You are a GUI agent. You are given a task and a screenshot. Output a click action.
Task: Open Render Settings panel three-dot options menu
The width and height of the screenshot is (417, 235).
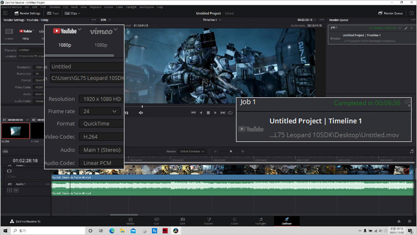click(94, 20)
